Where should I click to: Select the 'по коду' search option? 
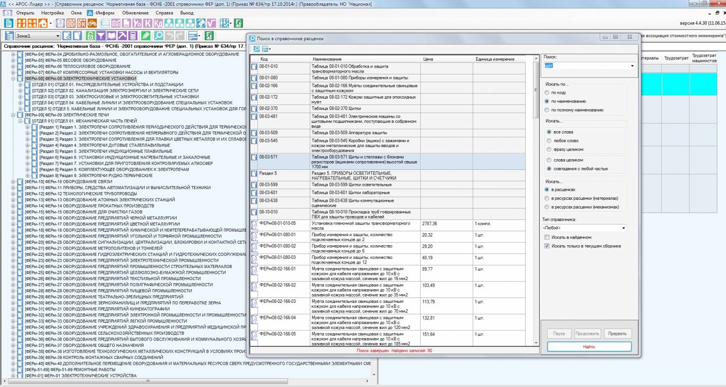(x=547, y=92)
